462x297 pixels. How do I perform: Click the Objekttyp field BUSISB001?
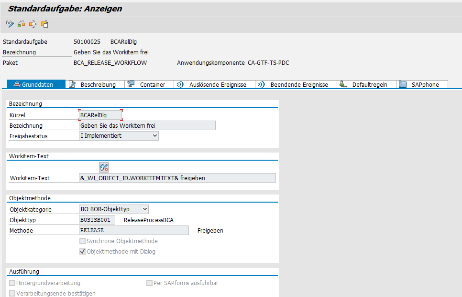[97, 220]
